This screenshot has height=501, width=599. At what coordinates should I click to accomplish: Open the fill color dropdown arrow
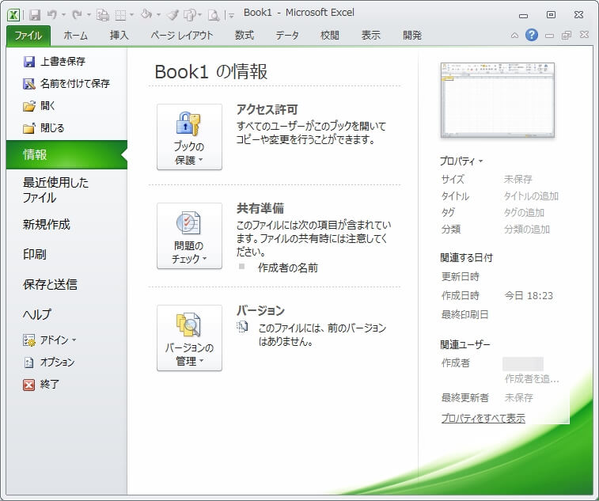click(x=158, y=15)
